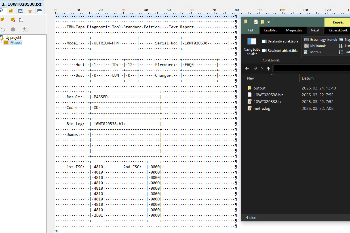Switch to the Képeszközök ribbon tab
Viewport: 350px width, 233px height.
(338, 30)
